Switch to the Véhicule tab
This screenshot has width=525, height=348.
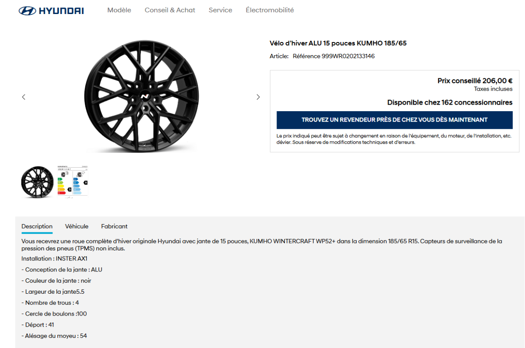tap(77, 226)
